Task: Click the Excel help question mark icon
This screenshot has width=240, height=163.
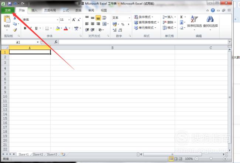Action: (213, 10)
